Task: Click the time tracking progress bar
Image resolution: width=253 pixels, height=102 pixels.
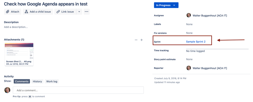Action: [x=217, y=49]
